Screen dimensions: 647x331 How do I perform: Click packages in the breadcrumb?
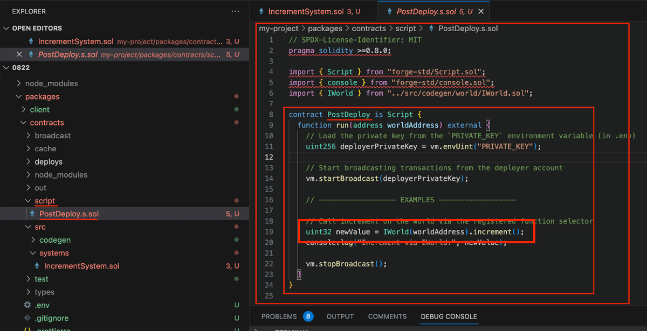(325, 29)
